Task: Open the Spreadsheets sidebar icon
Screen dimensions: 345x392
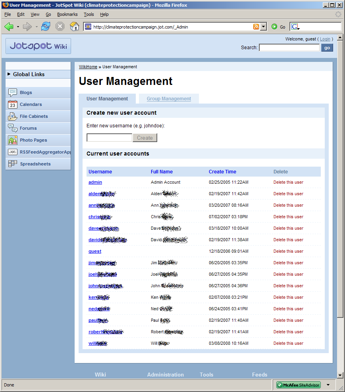Action: point(13,164)
